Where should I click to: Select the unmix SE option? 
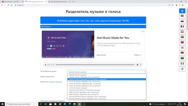click(107, 88)
